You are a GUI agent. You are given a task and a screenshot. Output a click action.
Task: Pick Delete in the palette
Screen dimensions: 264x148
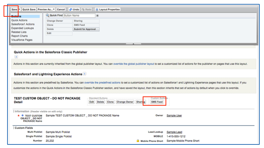click(x=59, y=29)
